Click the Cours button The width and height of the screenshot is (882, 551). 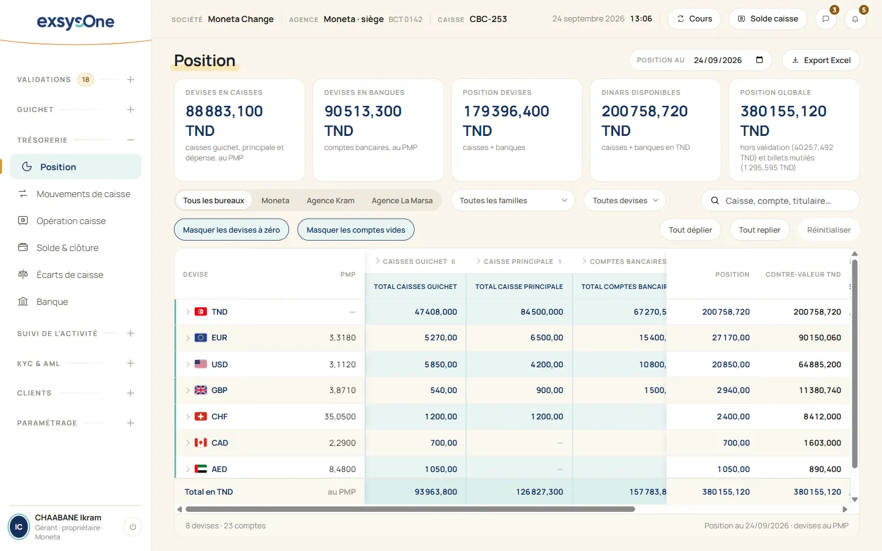[x=694, y=19]
